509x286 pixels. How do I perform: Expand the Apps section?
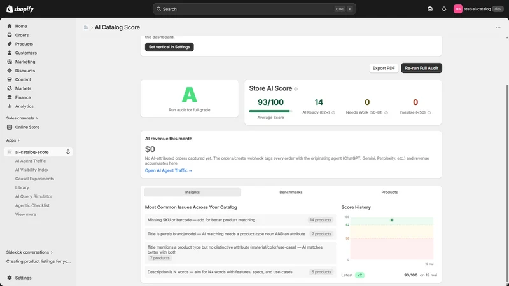13,140
